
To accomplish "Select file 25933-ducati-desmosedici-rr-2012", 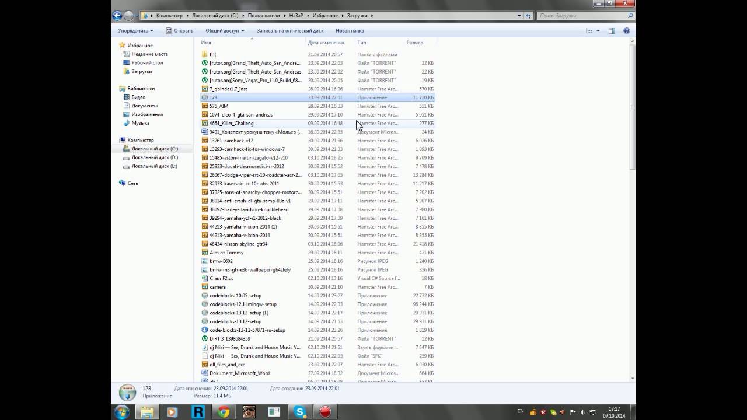I will tap(246, 166).
